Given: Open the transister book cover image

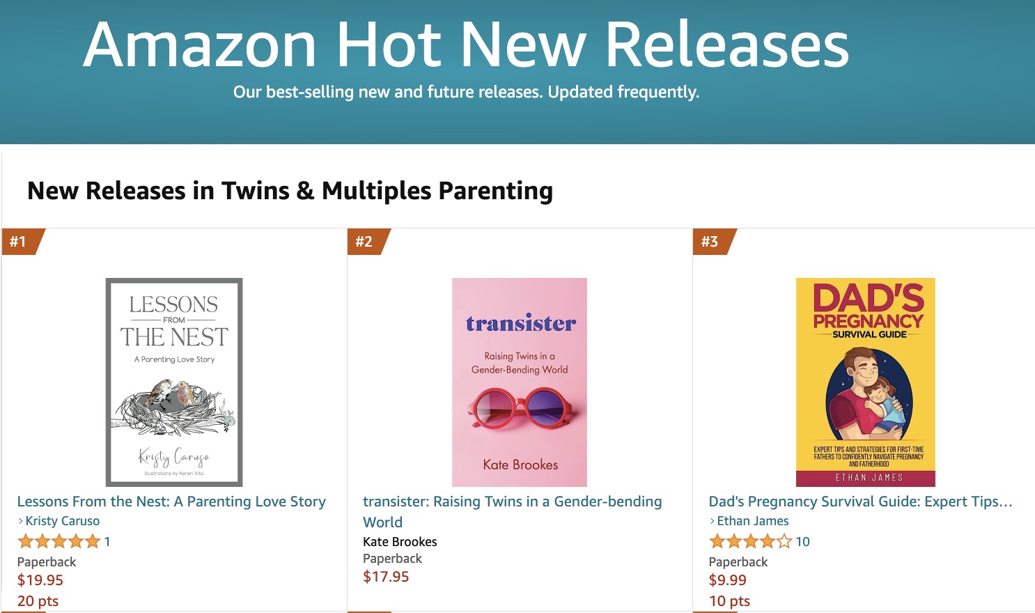Looking at the screenshot, I should (520, 382).
